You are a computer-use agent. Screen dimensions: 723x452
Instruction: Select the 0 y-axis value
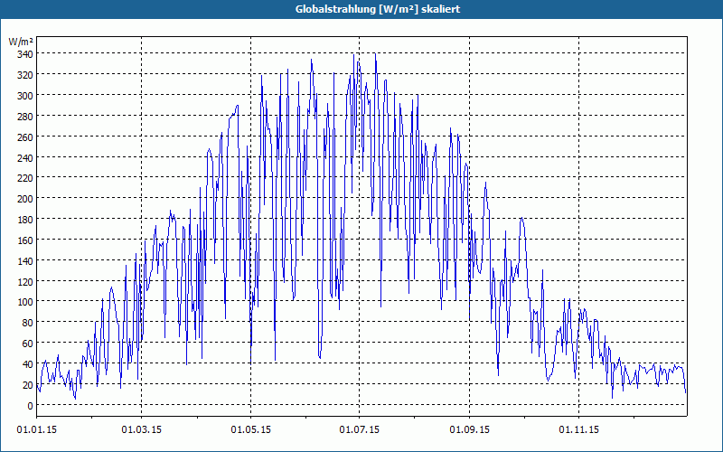coord(31,406)
